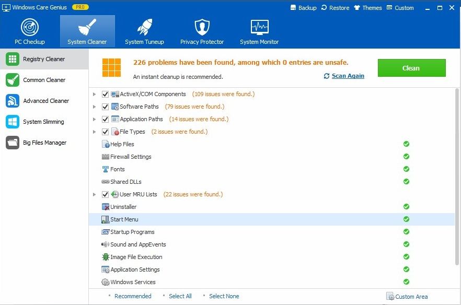The width and height of the screenshot is (461, 305).
Task: Expand the User MRU Lists node
Action: tap(95, 194)
